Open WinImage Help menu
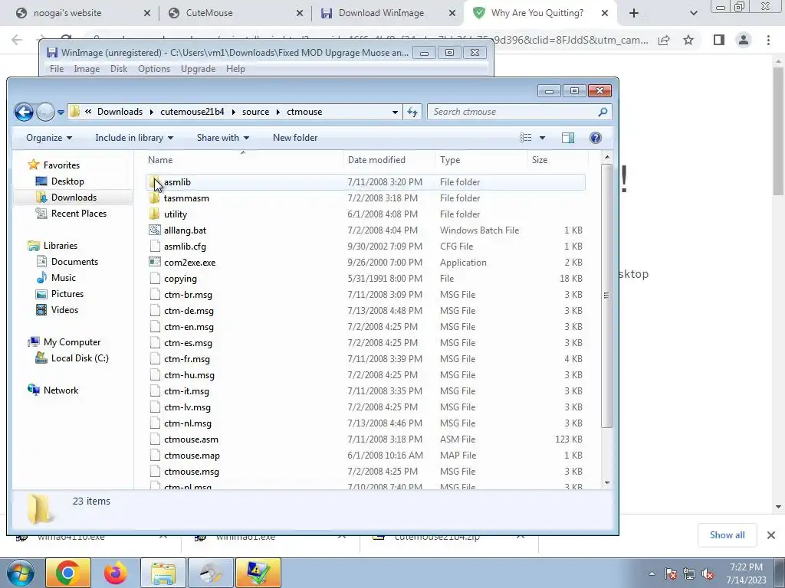The height and width of the screenshot is (588, 785). click(235, 69)
